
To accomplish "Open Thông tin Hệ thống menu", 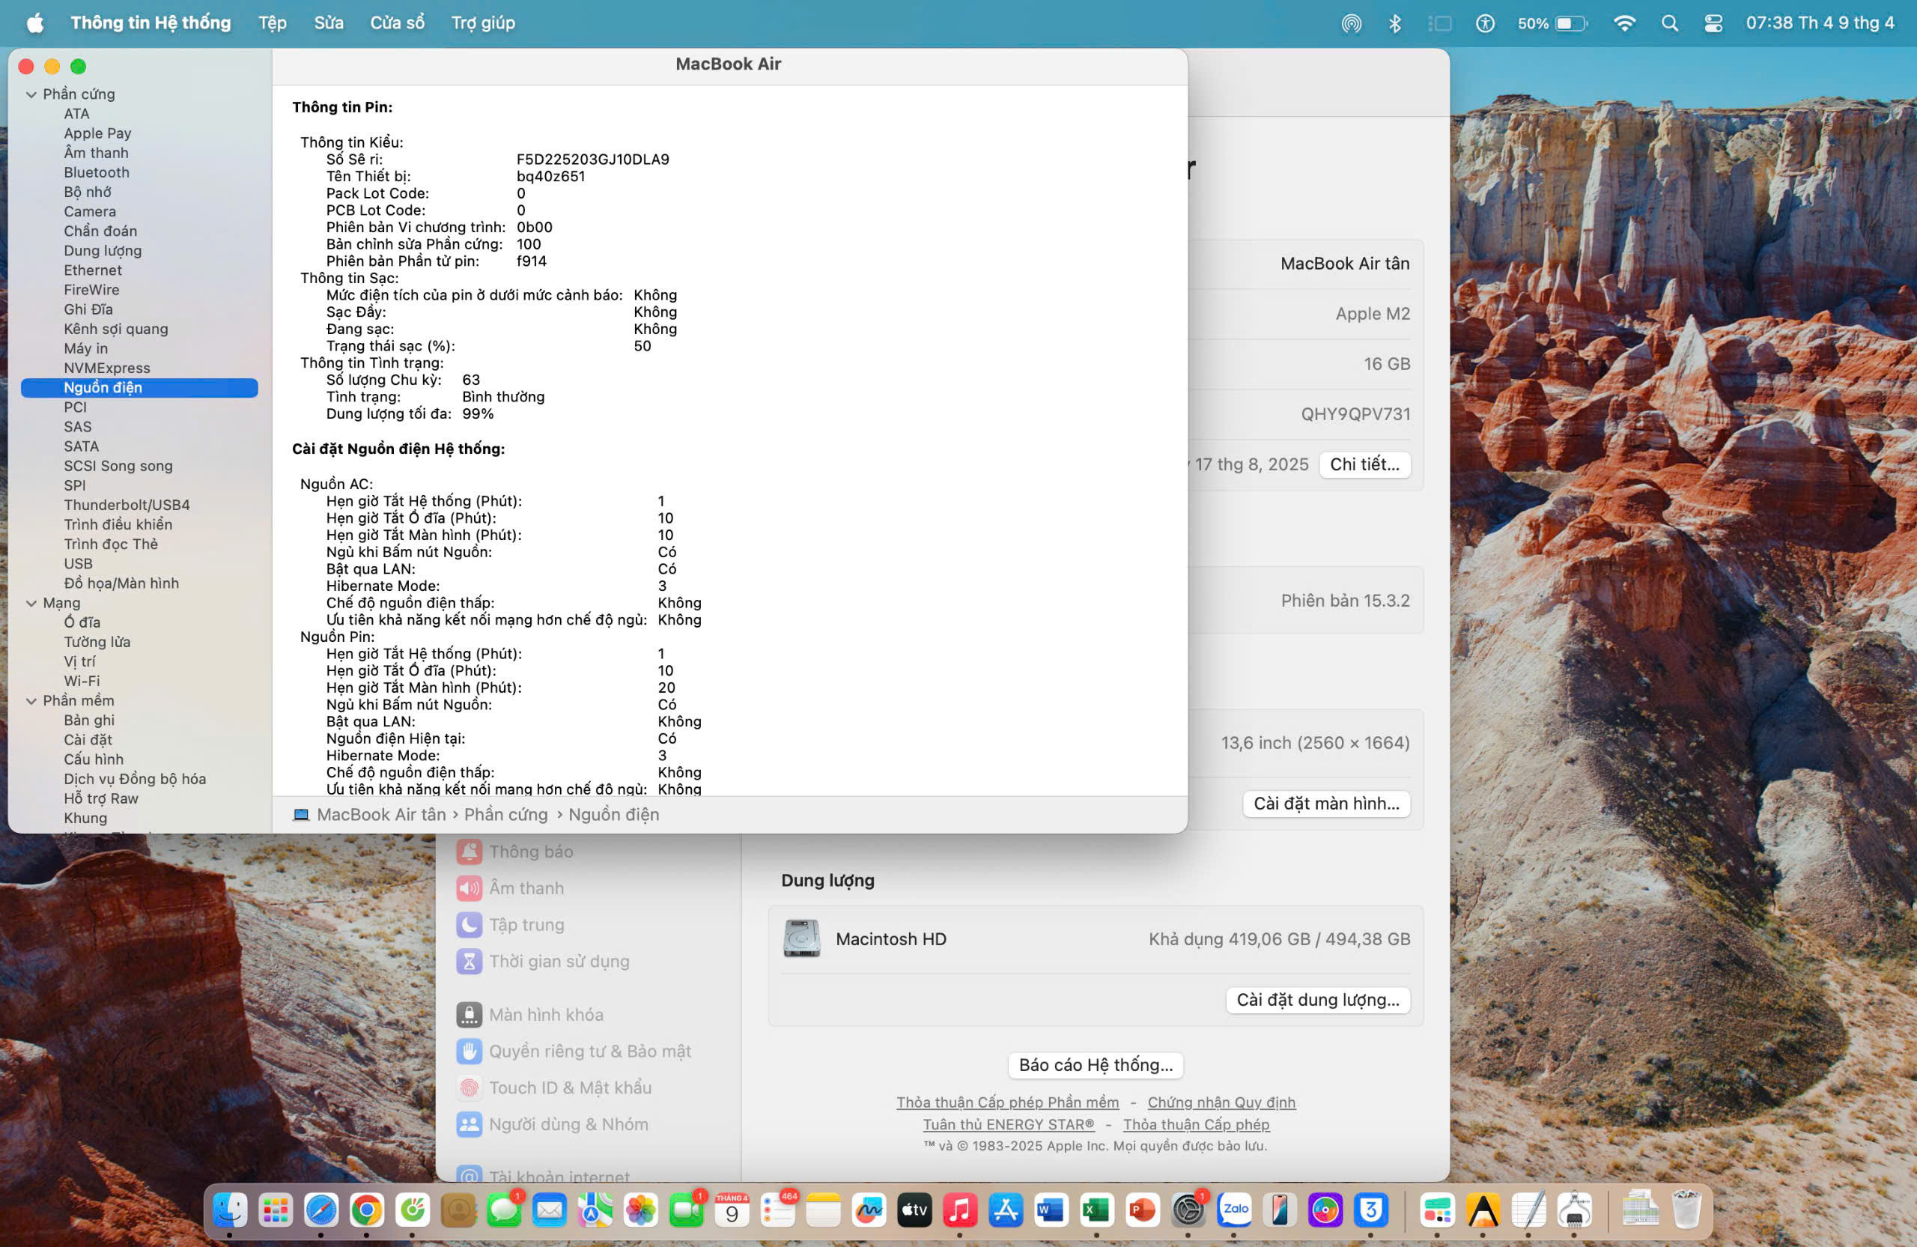I will (151, 23).
